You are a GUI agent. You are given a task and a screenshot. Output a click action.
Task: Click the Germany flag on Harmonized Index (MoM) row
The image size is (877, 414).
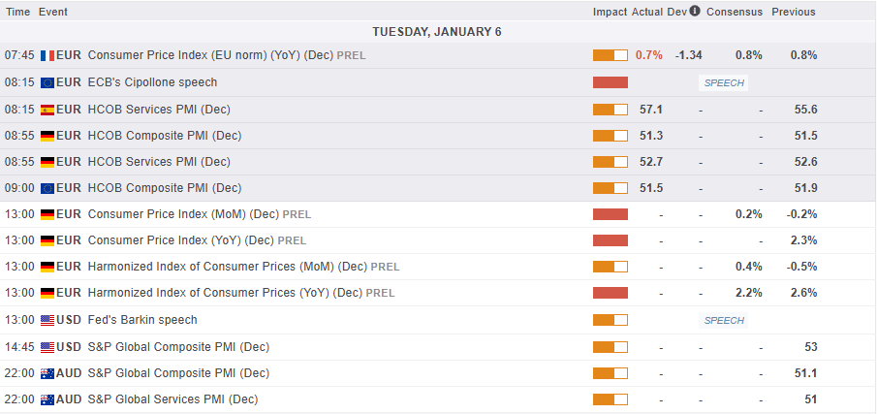pyautogui.click(x=47, y=267)
